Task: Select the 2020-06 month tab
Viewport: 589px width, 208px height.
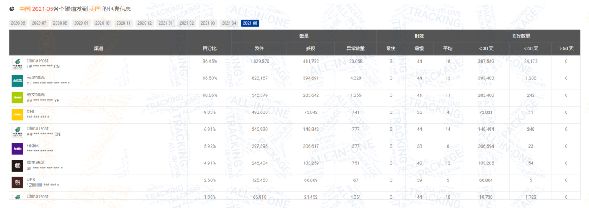Action: pyautogui.click(x=17, y=23)
